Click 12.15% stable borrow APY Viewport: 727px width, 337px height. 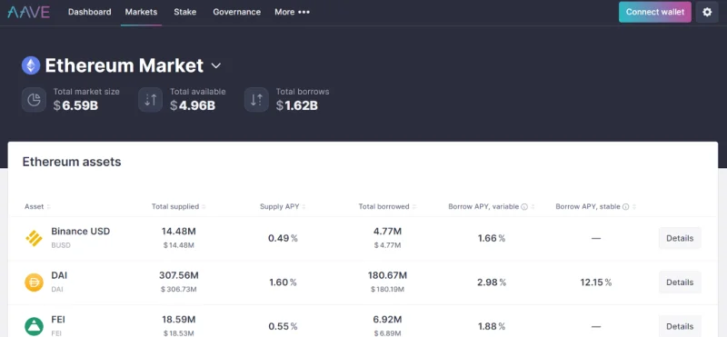(596, 282)
